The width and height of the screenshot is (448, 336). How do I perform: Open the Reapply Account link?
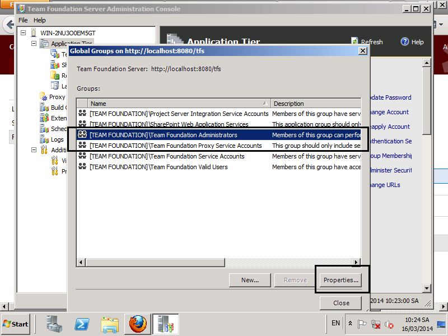pyautogui.click(x=390, y=127)
